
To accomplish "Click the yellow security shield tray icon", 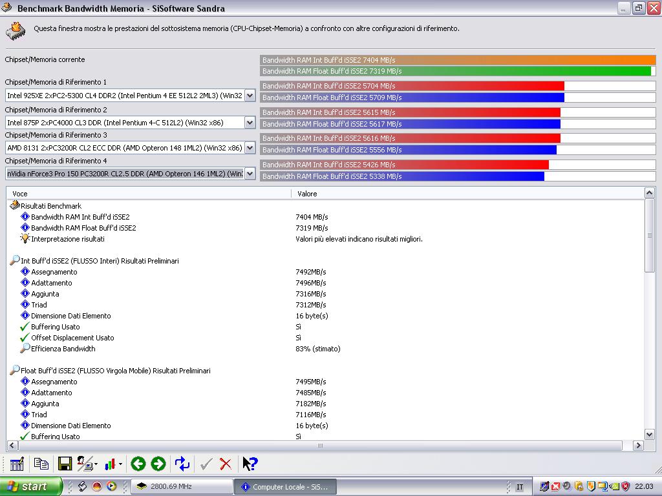I will pos(591,486).
